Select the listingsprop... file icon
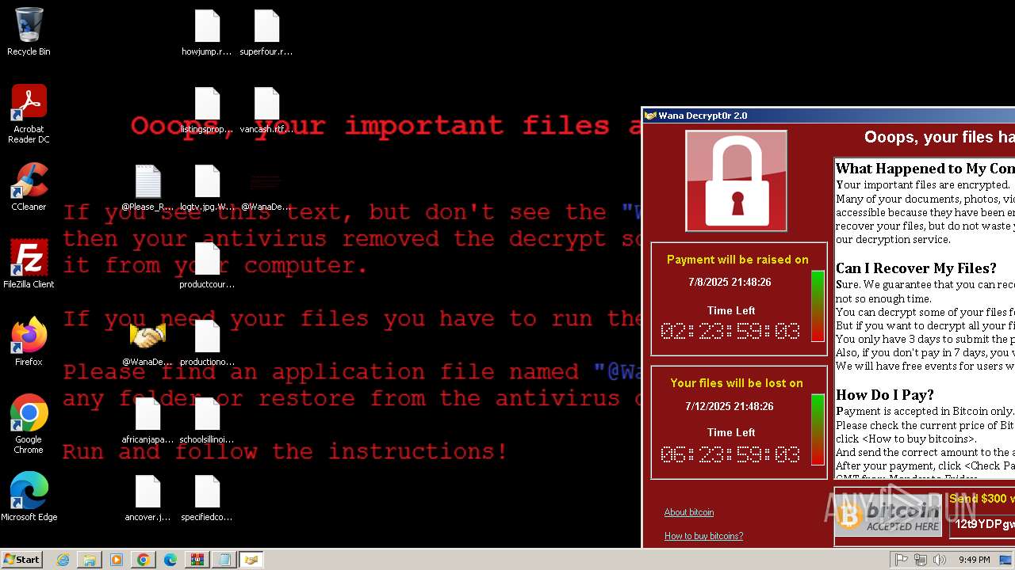 [207, 111]
